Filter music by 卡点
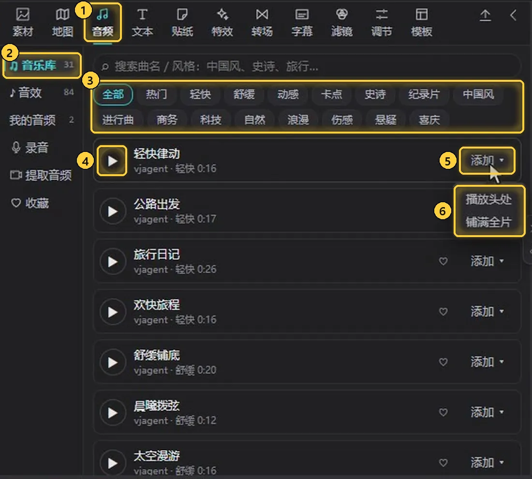The width and height of the screenshot is (532, 479). (331, 94)
